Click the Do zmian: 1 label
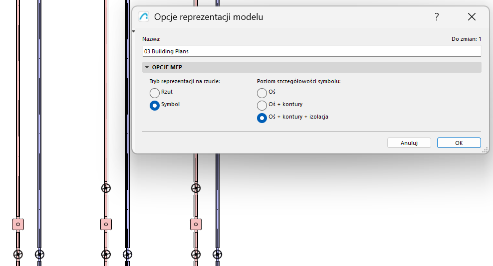 pos(466,39)
